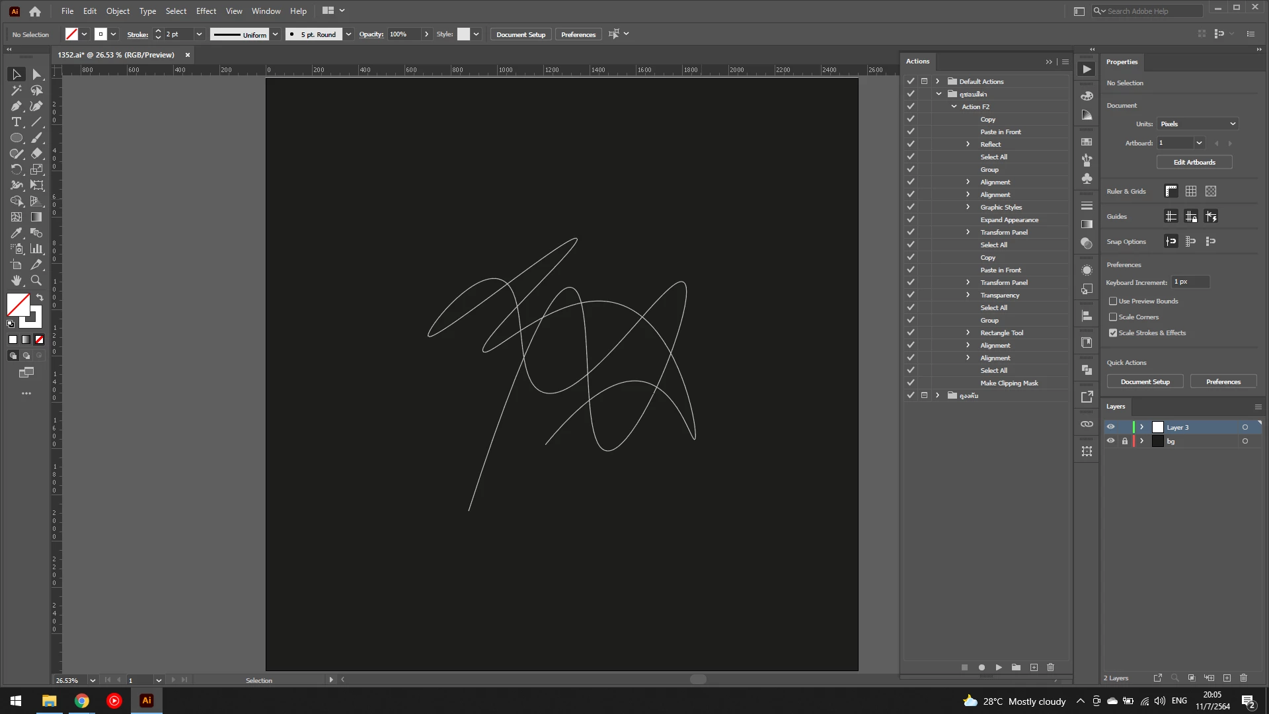Select the Type tool

click(x=17, y=122)
